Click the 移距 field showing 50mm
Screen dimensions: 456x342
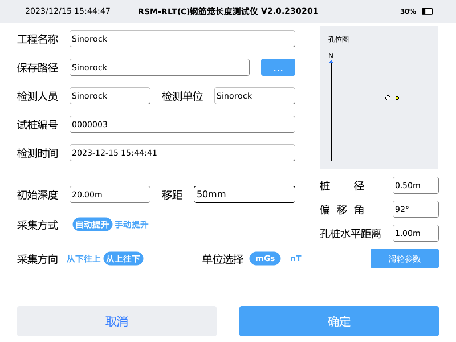[245, 194]
